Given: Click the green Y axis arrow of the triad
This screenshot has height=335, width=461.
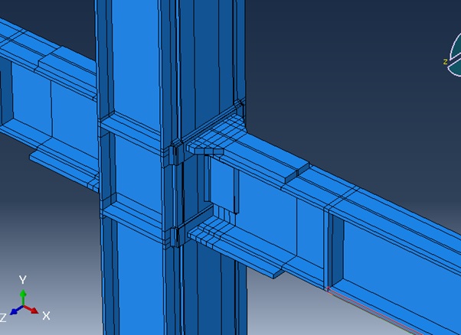Looking at the screenshot, I should point(23,297).
